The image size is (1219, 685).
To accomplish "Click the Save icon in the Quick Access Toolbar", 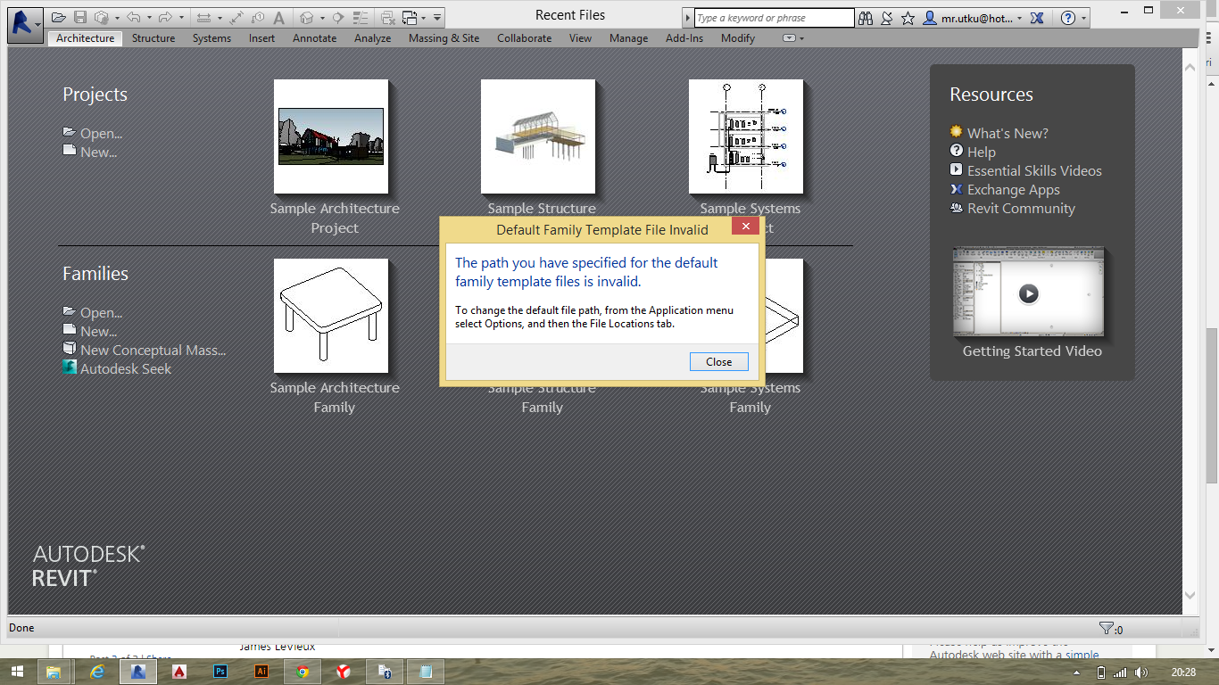I will pos(80,16).
